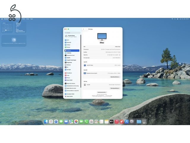This screenshot has width=190, height=143.
Task: Click the memory info icon
Action: [x=119, y=55]
